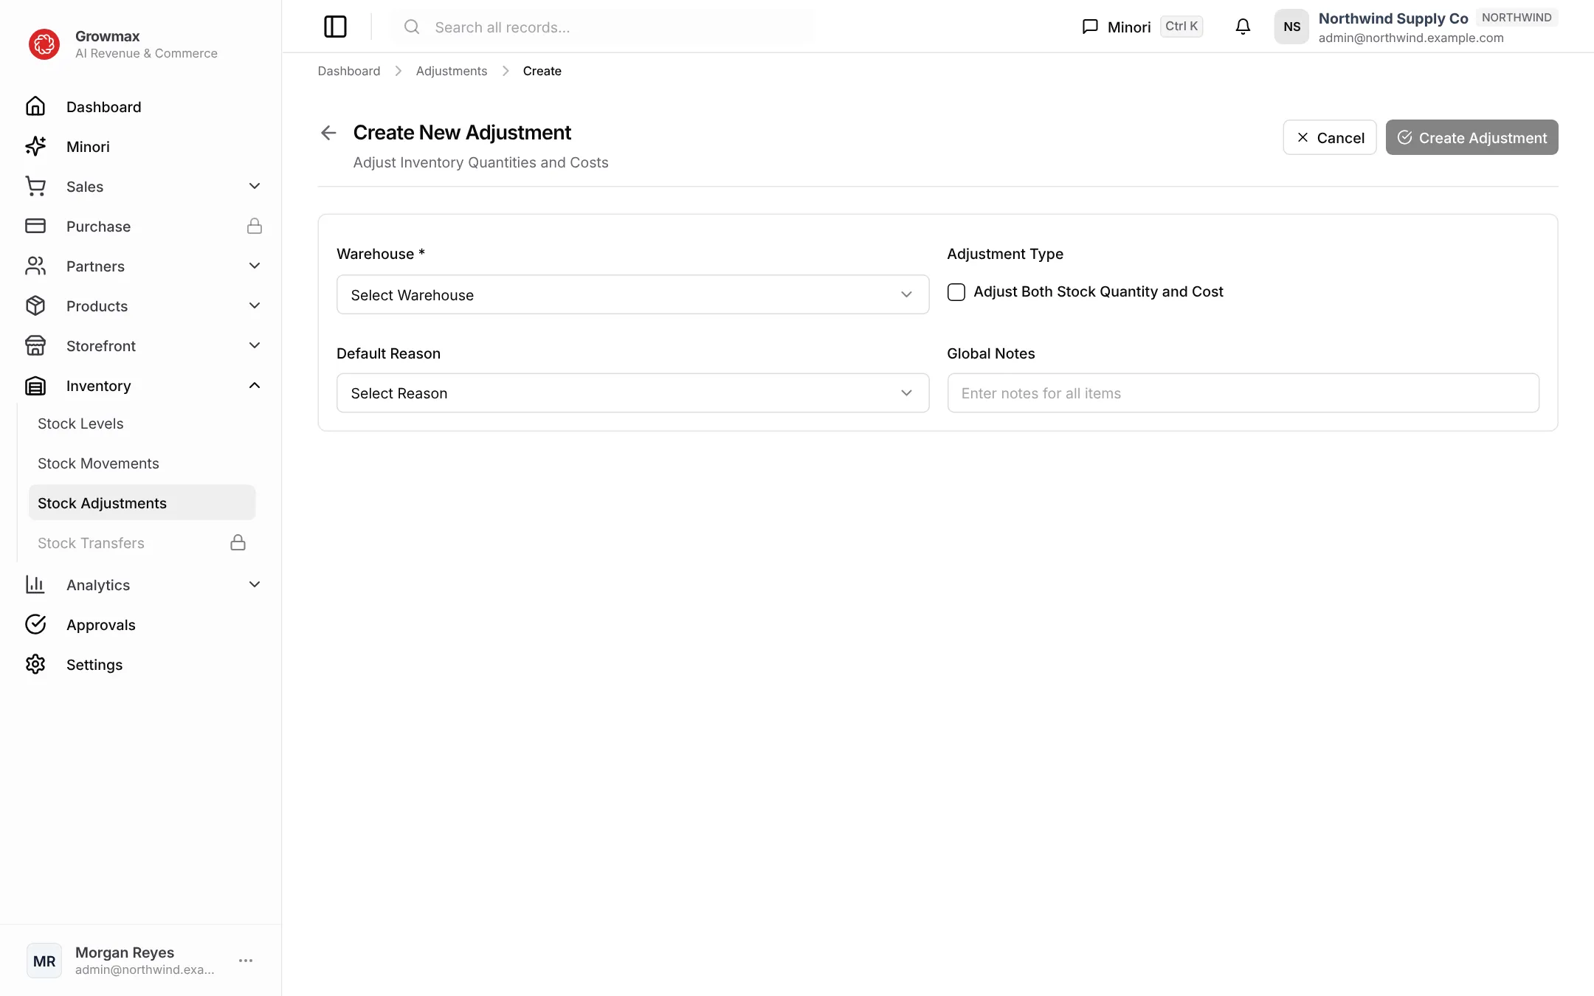
Task: Click the Stock Transfers lock icon
Action: pyautogui.click(x=238, y=542)
